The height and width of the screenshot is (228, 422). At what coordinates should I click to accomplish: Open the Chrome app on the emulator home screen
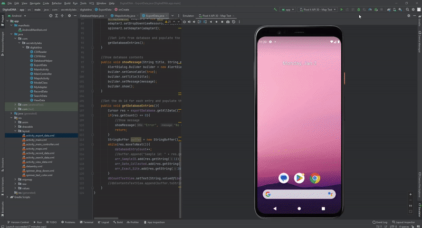314,178
